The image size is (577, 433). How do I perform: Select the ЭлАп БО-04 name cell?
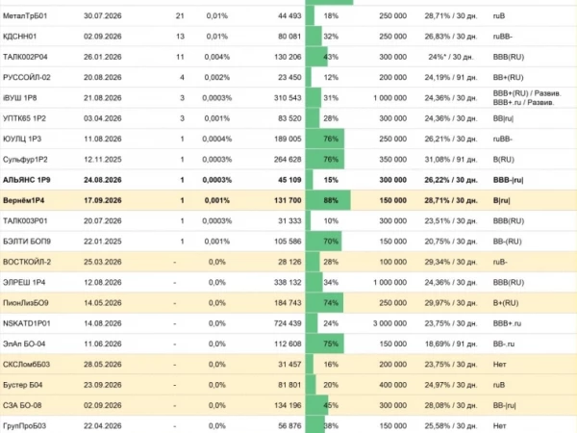[x=24, y=344]
